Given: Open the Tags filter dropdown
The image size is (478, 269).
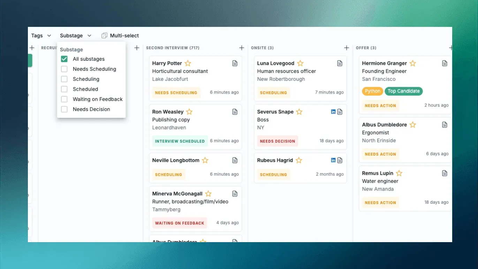Looking at the screenshot, I should pyautogui.click(x=41, y=36).
